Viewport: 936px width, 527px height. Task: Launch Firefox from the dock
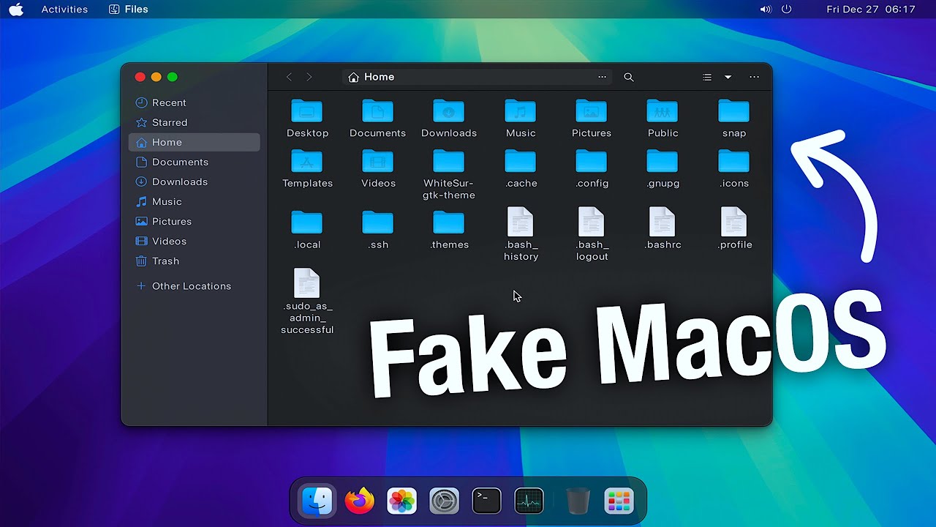[359, 501]
